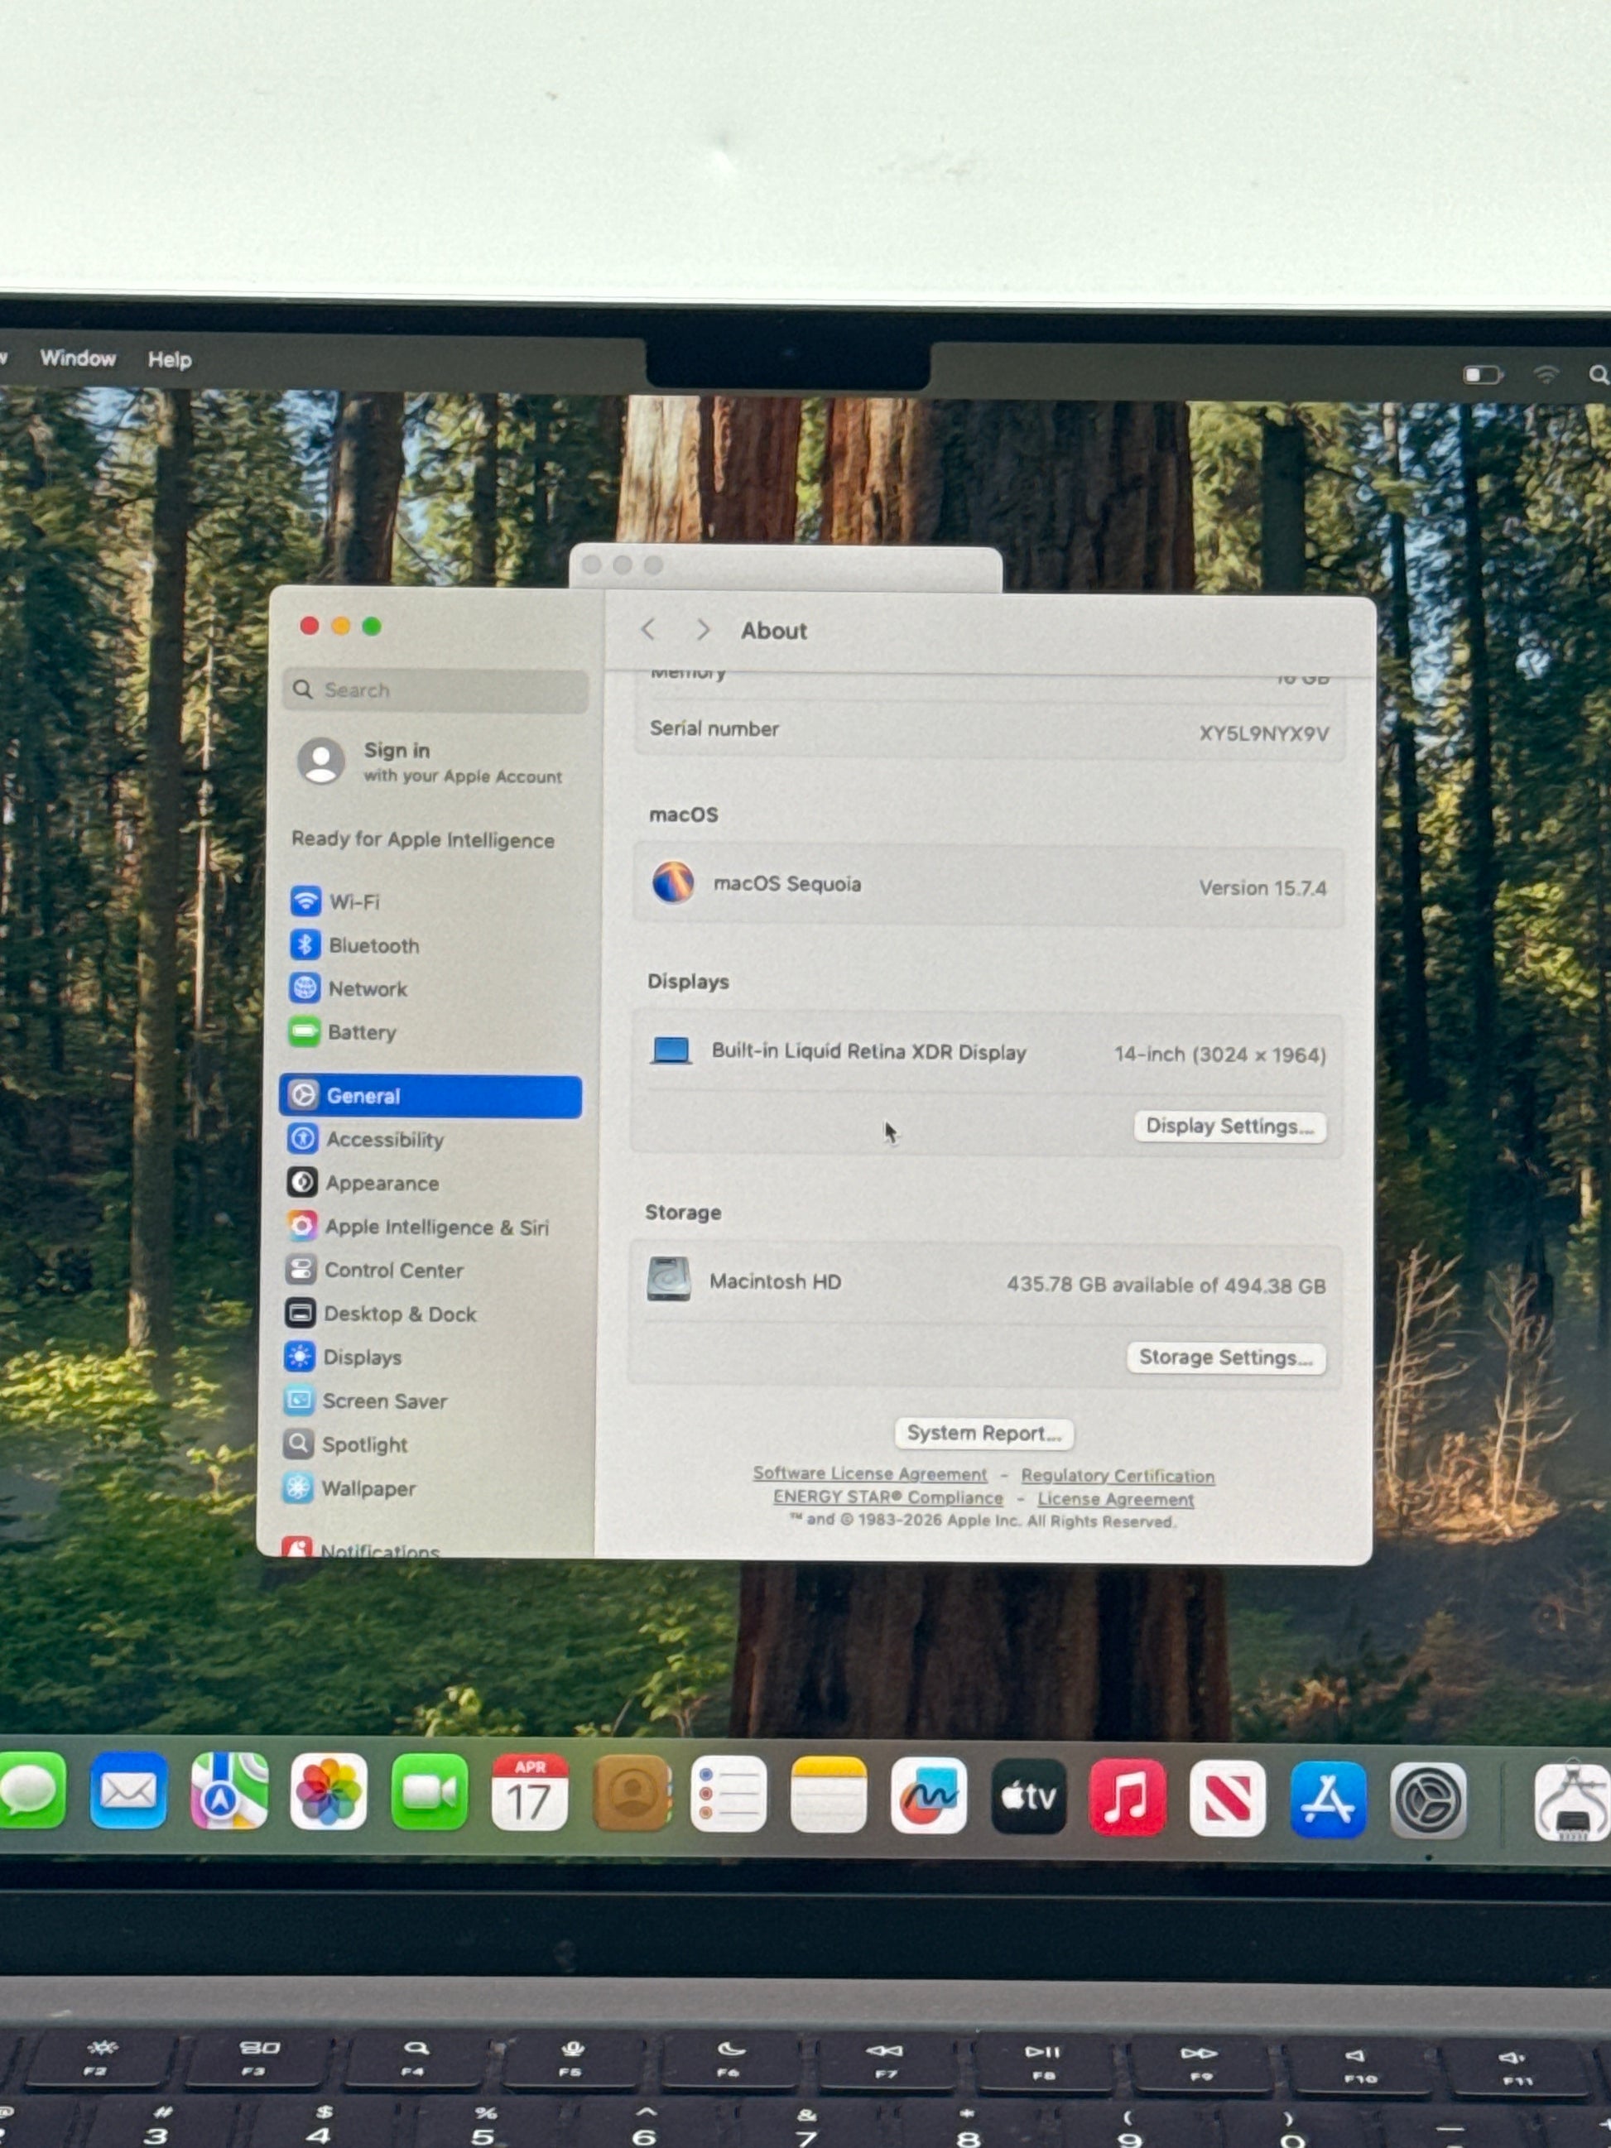Open the System Report button
Screen dimensions: 1611x2148
click(x=983, y=1434)
